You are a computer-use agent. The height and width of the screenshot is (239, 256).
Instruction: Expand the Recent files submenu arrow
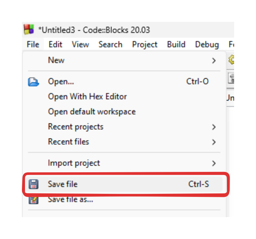214,142
